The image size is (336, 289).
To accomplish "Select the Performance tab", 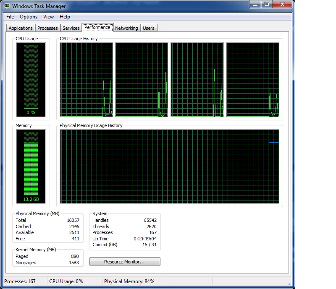I will pos(97,27).
